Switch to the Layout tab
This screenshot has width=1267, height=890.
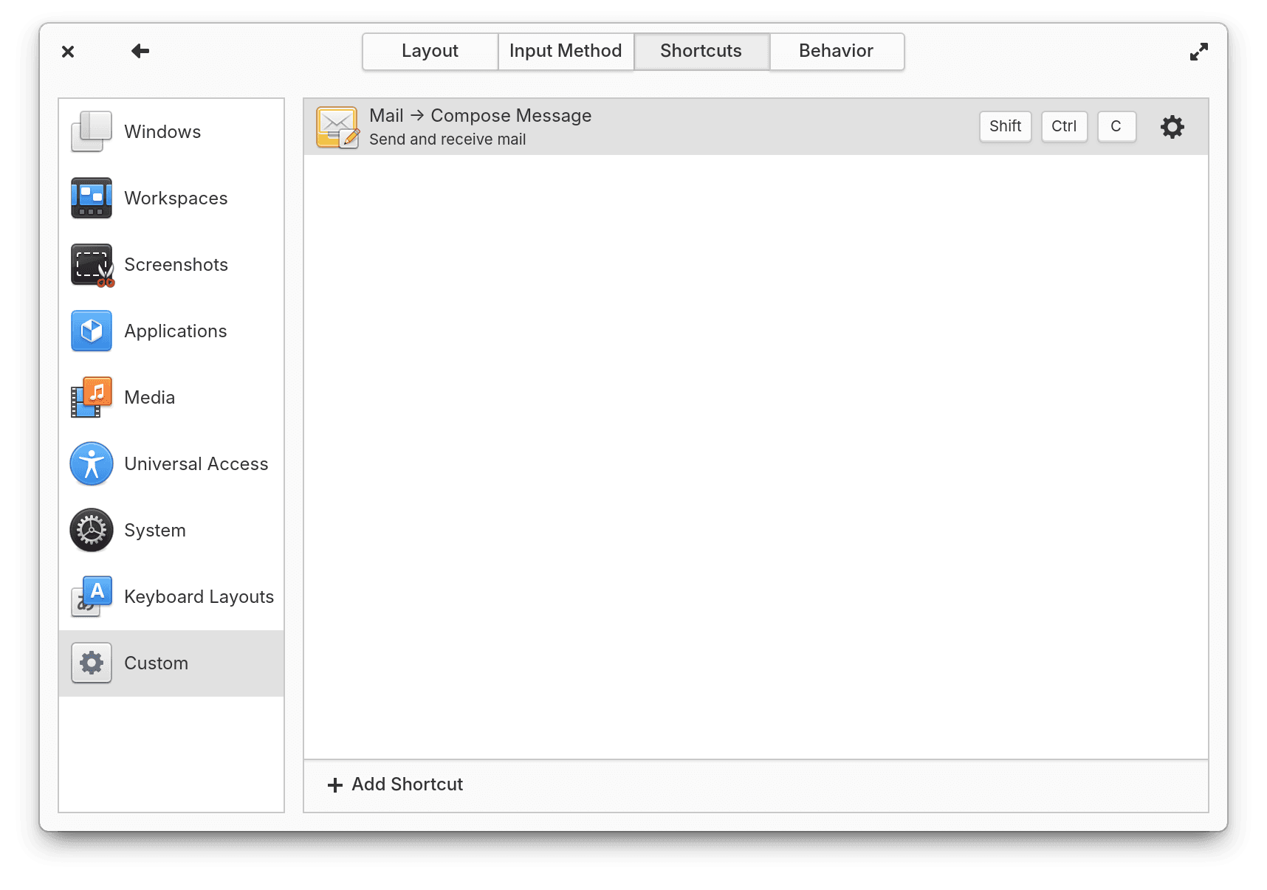429,51
